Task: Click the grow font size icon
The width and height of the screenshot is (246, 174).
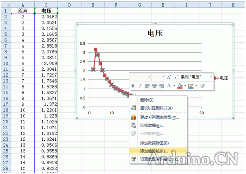Action: tap(169, 77)
